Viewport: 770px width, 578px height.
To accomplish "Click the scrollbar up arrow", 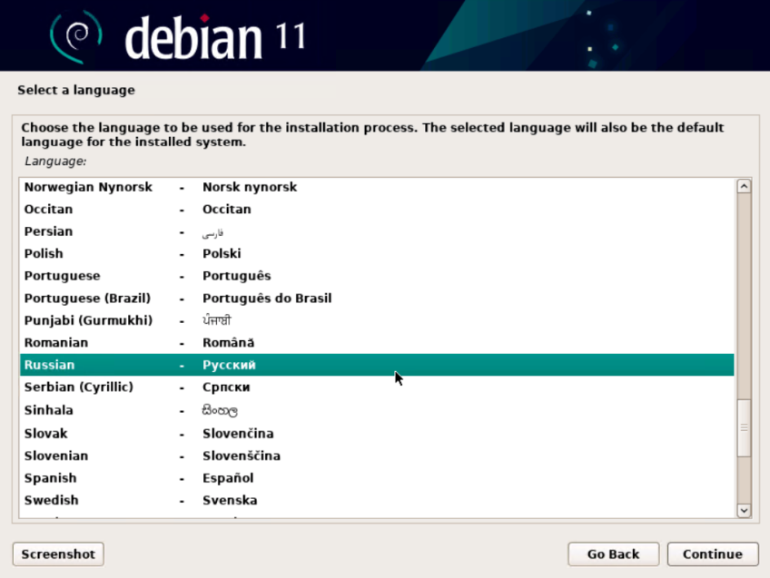I will click(744, 186).
